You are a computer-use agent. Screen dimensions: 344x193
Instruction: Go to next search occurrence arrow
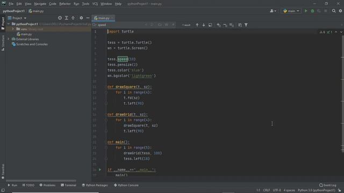[x=204, y=25]
